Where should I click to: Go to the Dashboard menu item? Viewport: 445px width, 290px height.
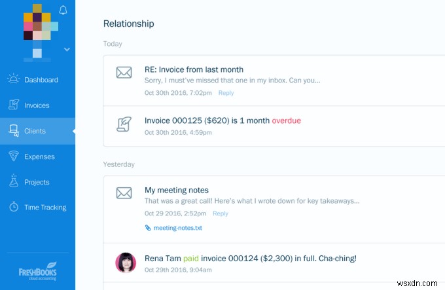click(x=37, y=80)
